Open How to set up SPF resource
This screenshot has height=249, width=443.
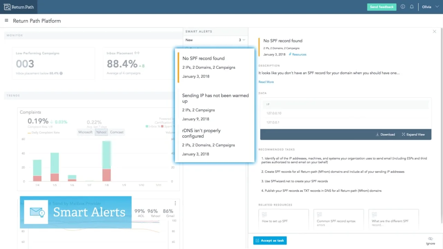pyautogui.click(x=283, y=219)
